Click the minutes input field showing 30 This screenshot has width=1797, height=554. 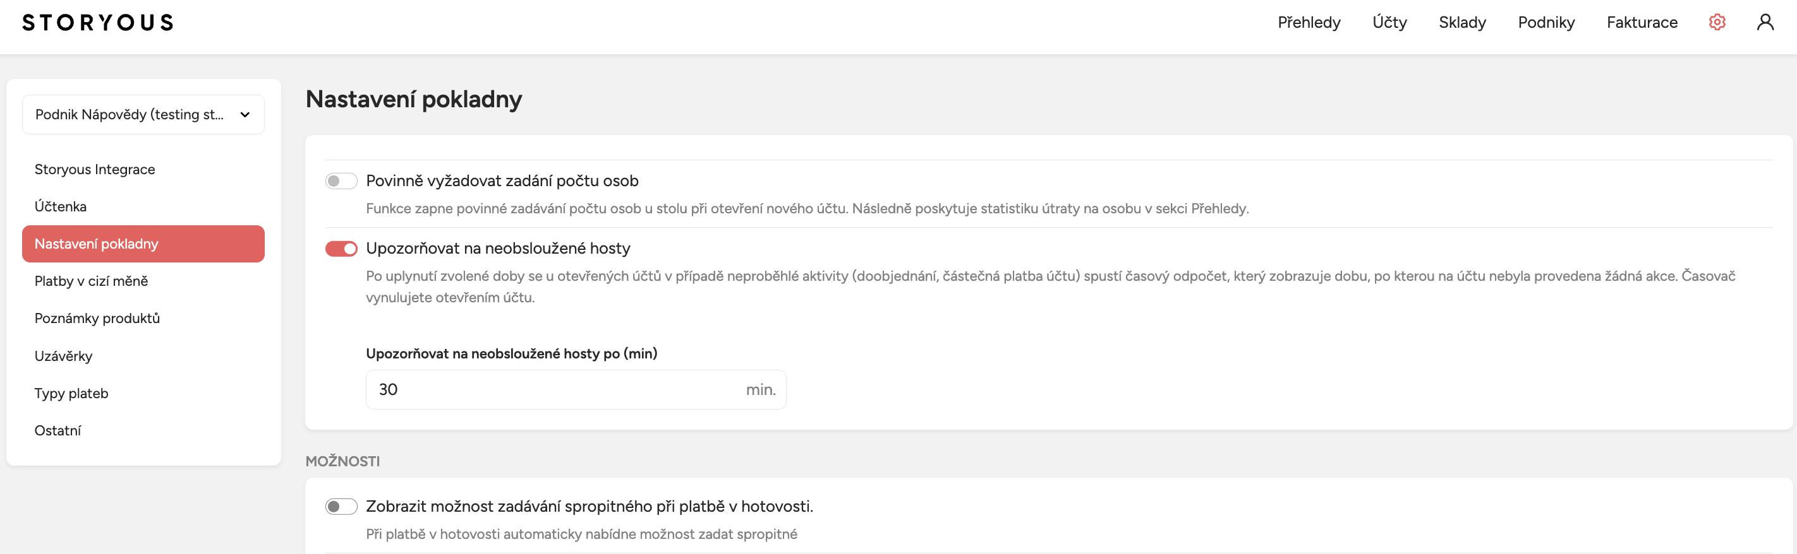click(576, 389)
